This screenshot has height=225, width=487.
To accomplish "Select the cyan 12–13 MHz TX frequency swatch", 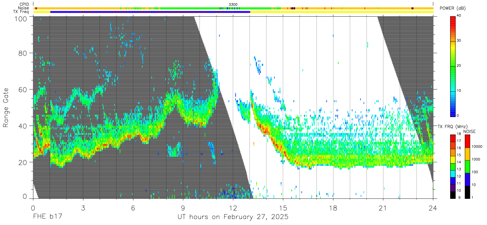I will [x=452, y=174].
